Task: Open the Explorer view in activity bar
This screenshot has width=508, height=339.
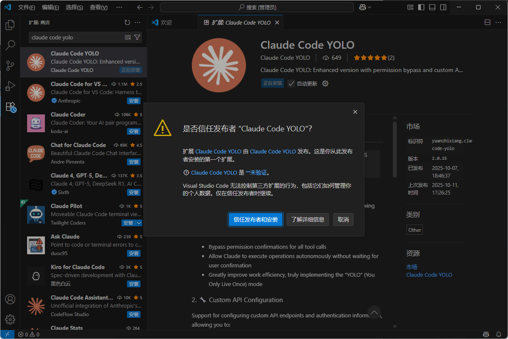Action: pyautogui.click(x=10, y=25)
